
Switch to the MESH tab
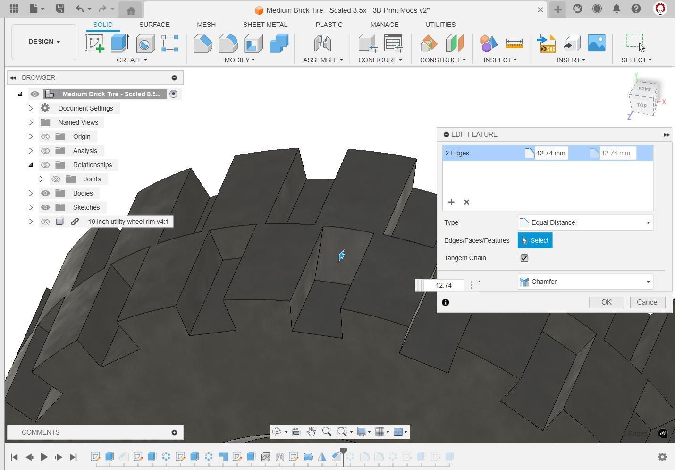[206, 25]
